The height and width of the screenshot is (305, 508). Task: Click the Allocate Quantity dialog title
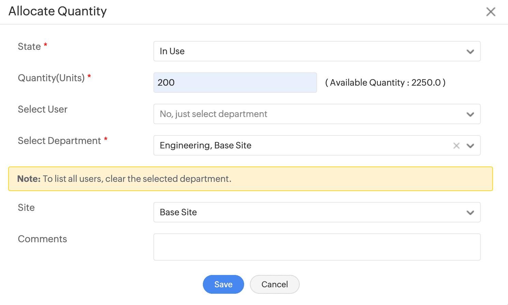point(58,11)
